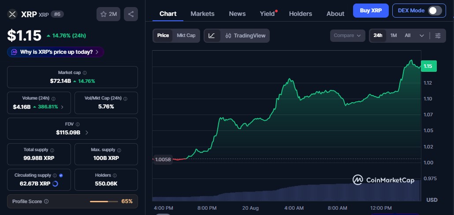Click the $72.14B market cap value
Image resolution: width=454 pixels, height=215 pixels.
(60, 82)
